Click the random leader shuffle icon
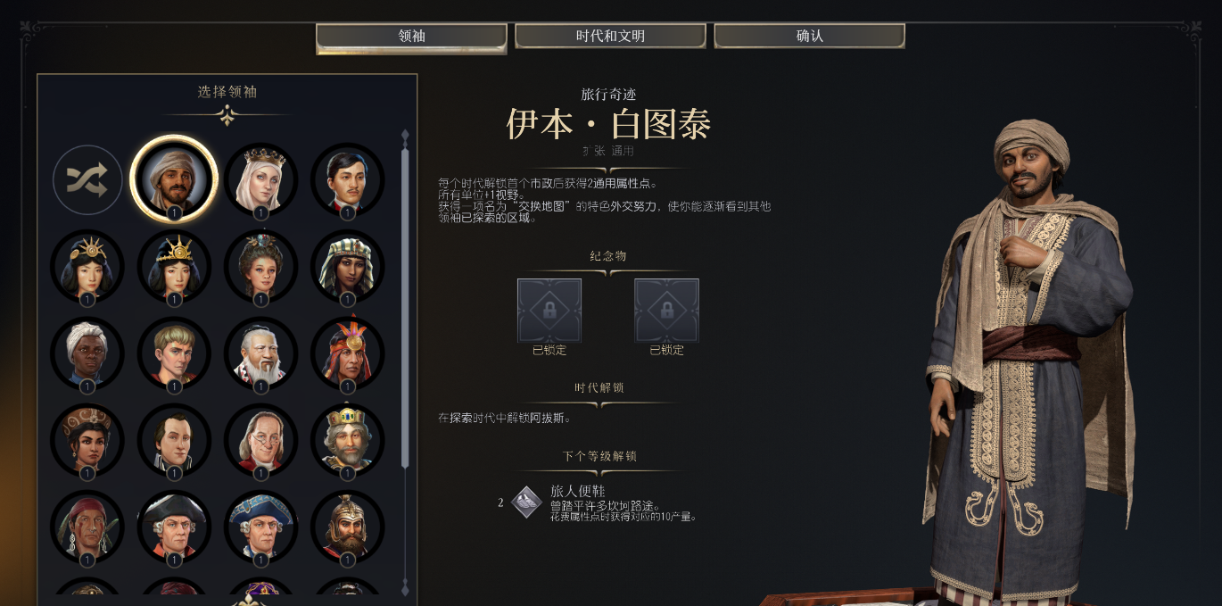1222x606 pixels. 87,180
